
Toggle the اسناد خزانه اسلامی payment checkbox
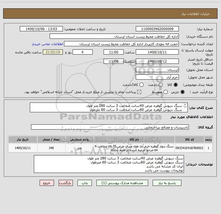pos(139,92)
